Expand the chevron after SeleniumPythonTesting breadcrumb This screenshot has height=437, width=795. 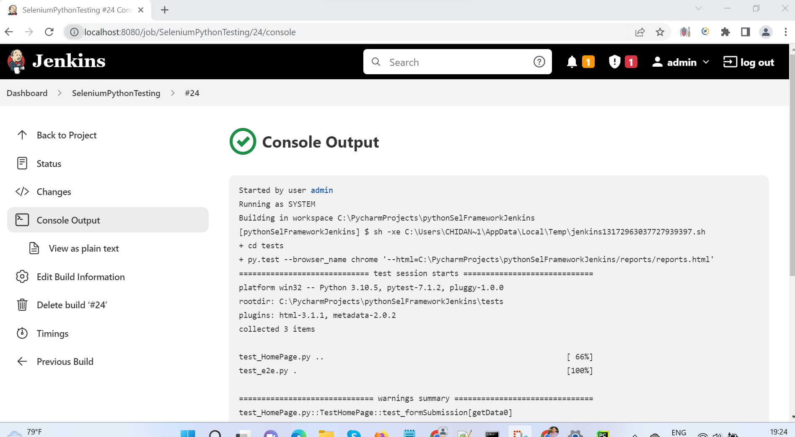[x=173, y=93]
